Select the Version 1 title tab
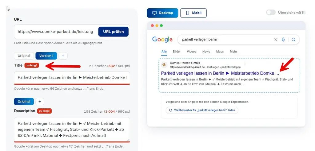The image size is (315, 151). pos(46,56)
